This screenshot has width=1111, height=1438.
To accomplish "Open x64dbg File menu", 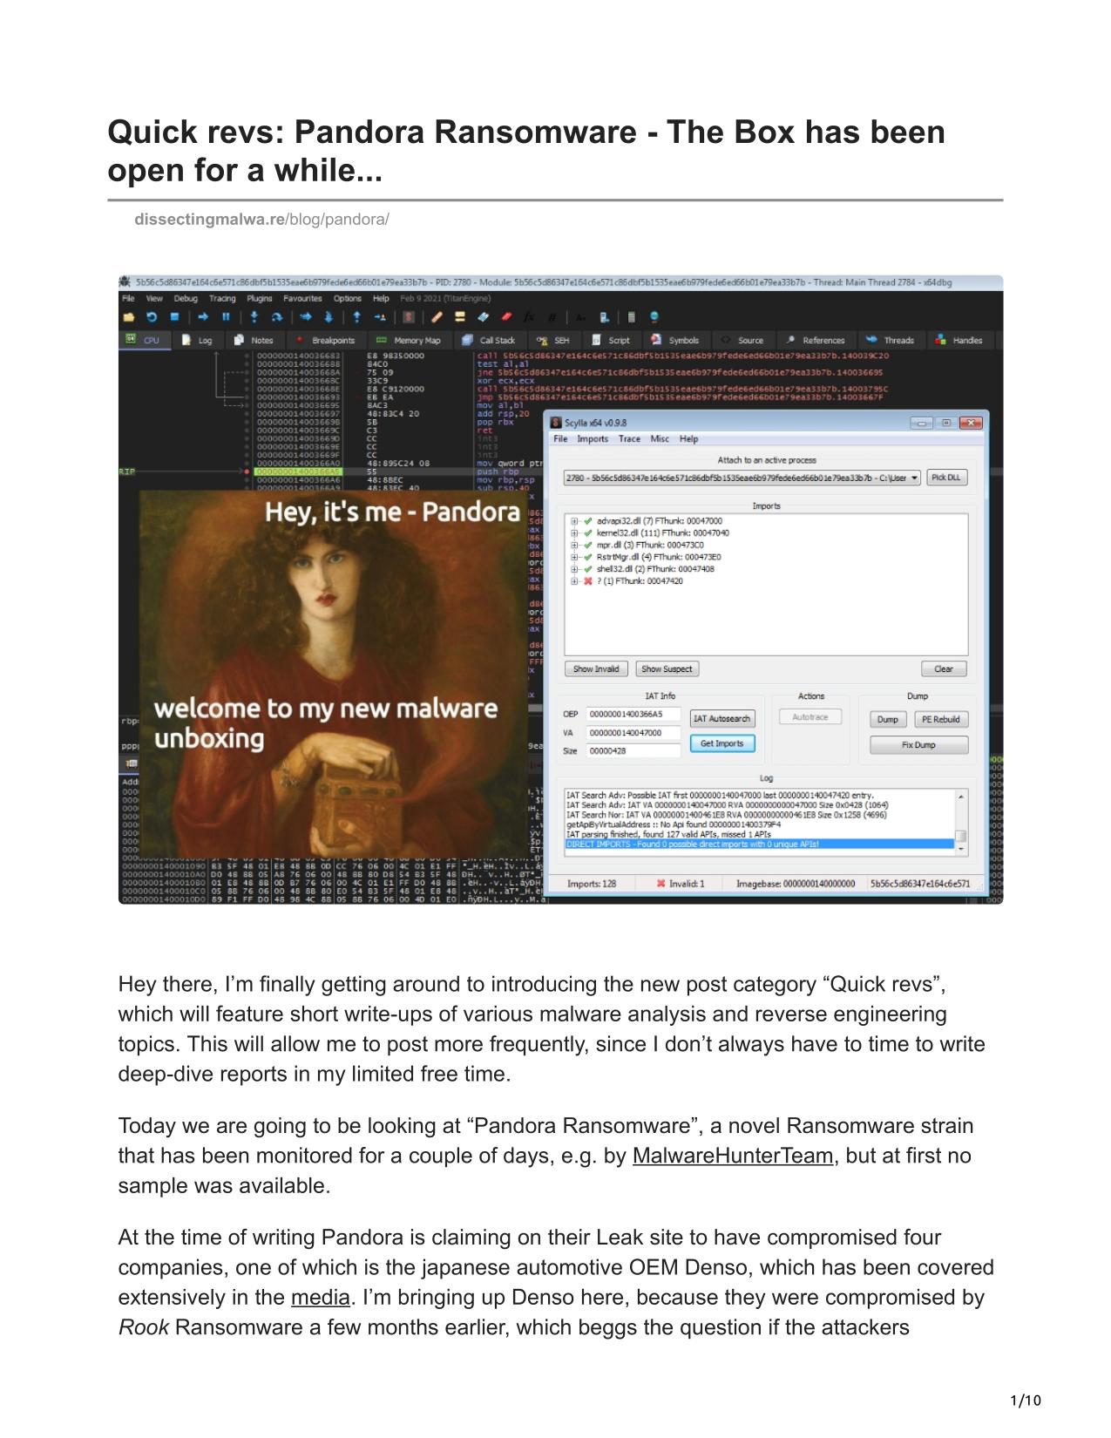I will pyautogui.click(x=128, y=298).
